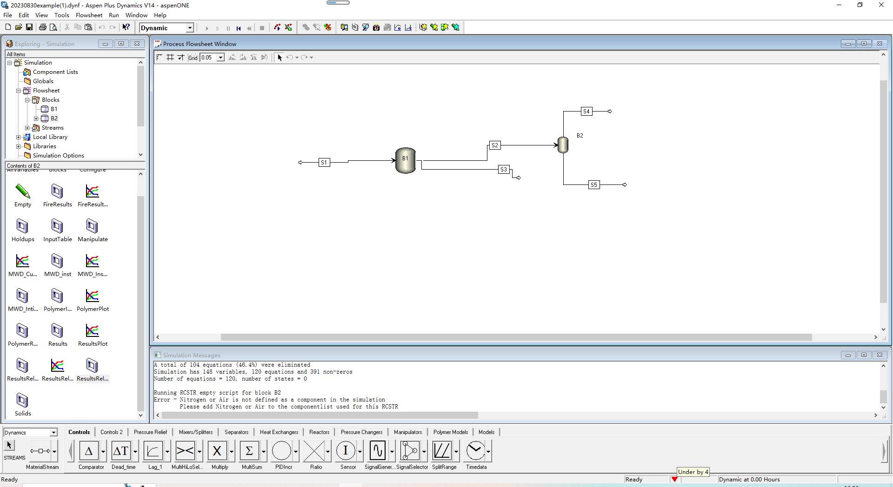Switch to the Pressure Relief tab

click(150, 432)
